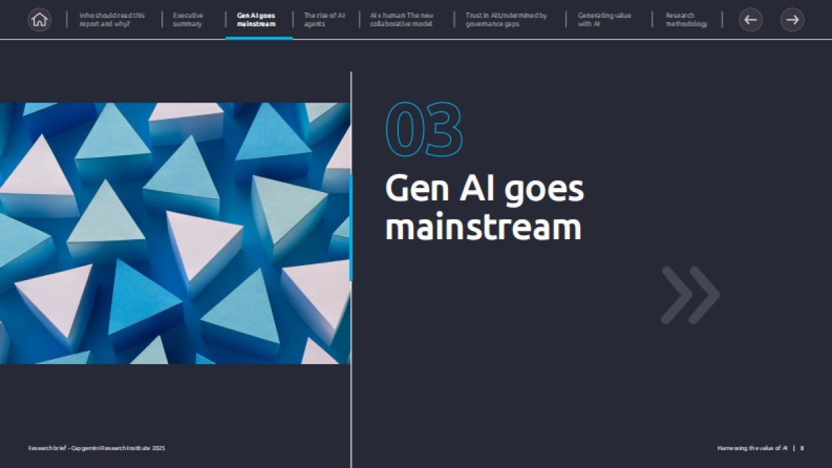
Task: Open 'AI x human: The new collaborative model'
Action: (401, 19)
